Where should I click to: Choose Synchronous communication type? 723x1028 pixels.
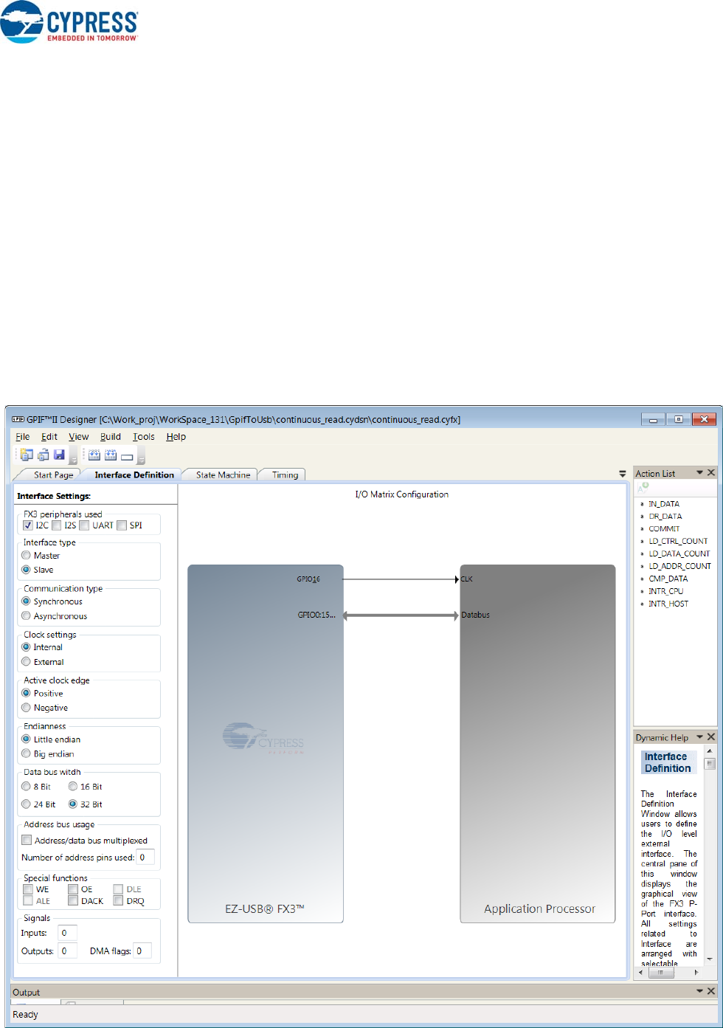(27, 601)
